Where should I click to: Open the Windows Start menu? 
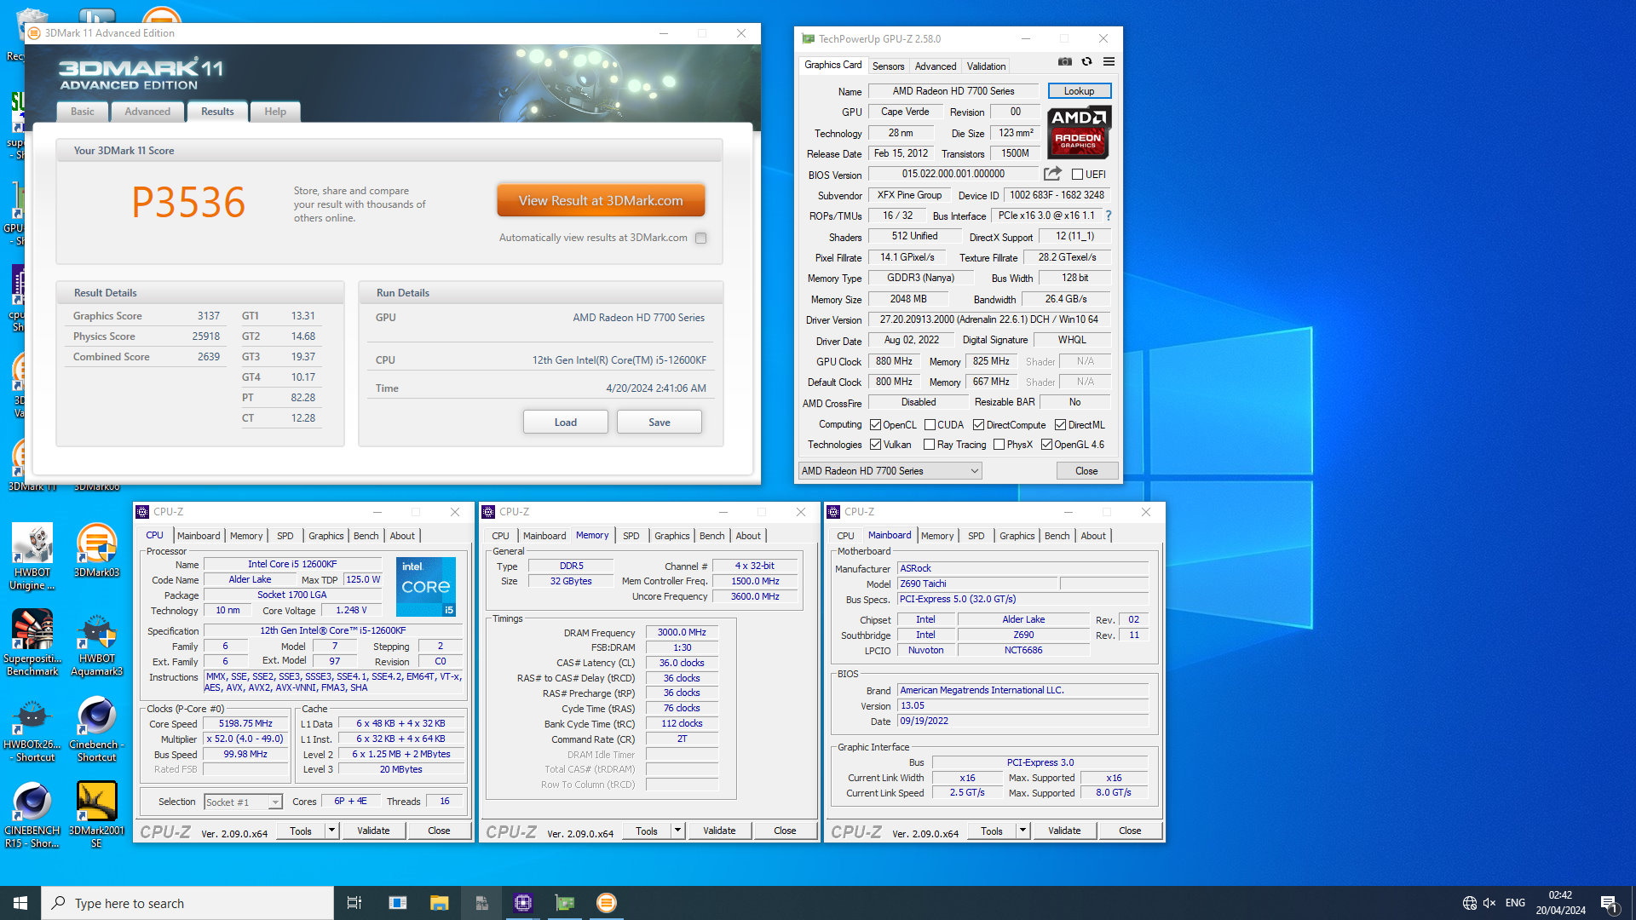tap(20, 903)
